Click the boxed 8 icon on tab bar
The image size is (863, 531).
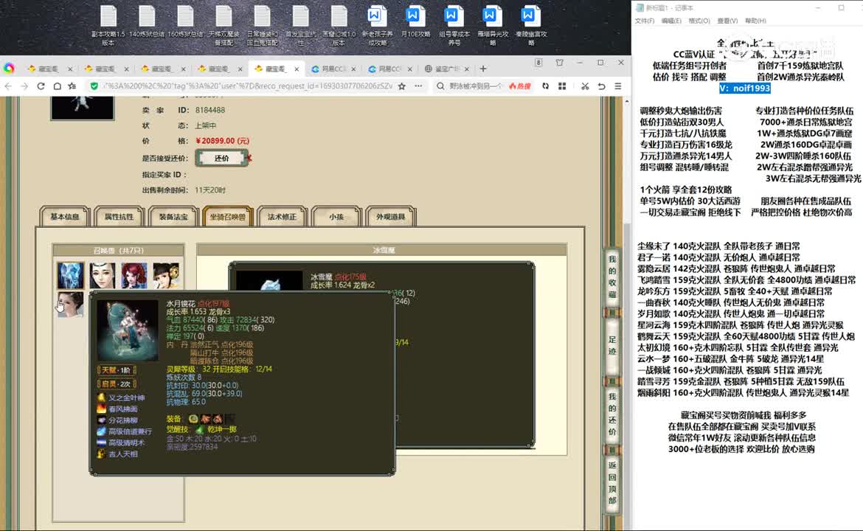click(539, 63)
